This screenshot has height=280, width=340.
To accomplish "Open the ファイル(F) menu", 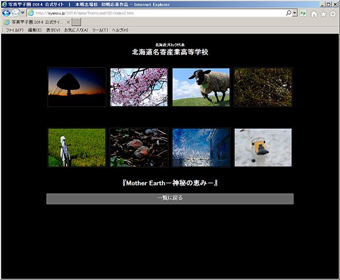I will coord(15,30).
